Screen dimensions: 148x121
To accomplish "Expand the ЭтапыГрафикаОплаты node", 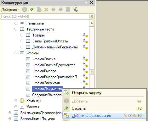I will (22, 41).
